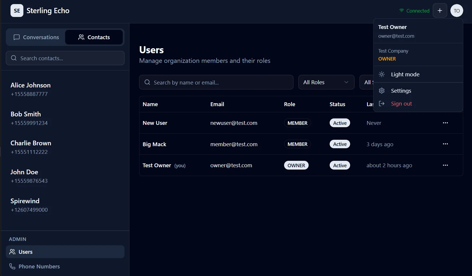Image resolution: width=472 pixels, height=276 pixels.
Task: Open the actions menu for Big Mack
Action: 445,144
